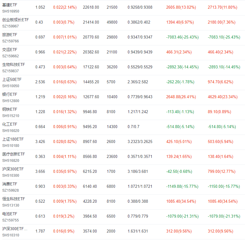Viewport: 245px width, 240px height.
Task: Click the code SH516020
Action: [11, 131]
